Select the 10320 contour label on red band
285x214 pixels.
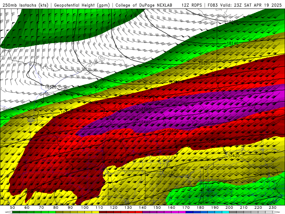click(x=145, y=98)
